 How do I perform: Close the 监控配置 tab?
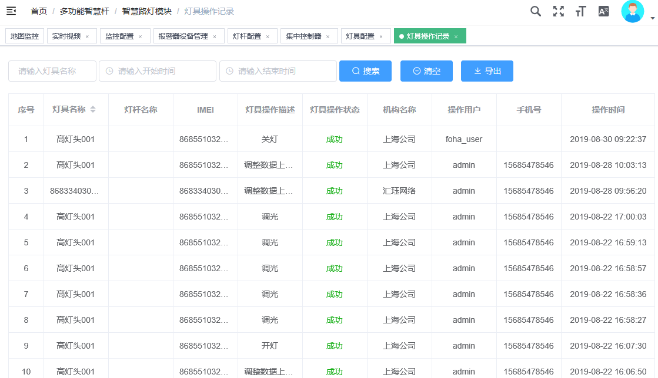pos(140,36)
